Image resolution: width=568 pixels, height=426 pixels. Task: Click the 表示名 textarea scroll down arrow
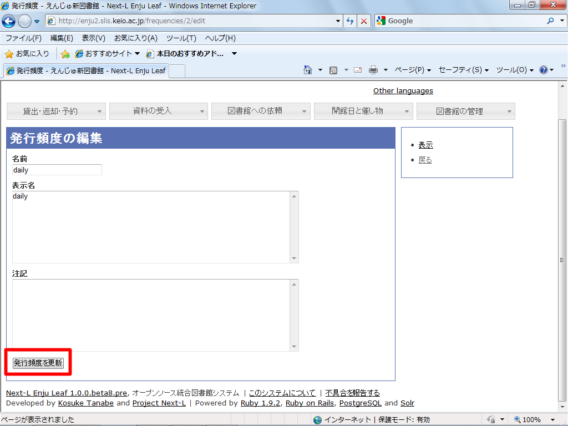294,258
